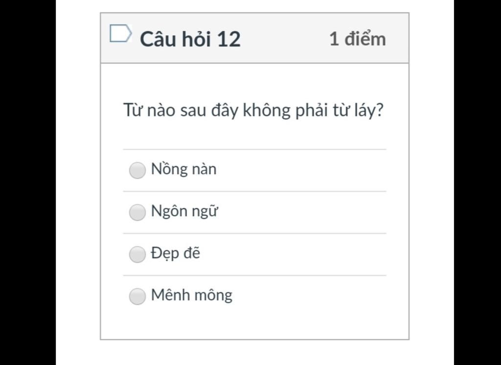Click the answer text "Ngôn ngữ"
The image size is (501, 365).
(184, 211)
